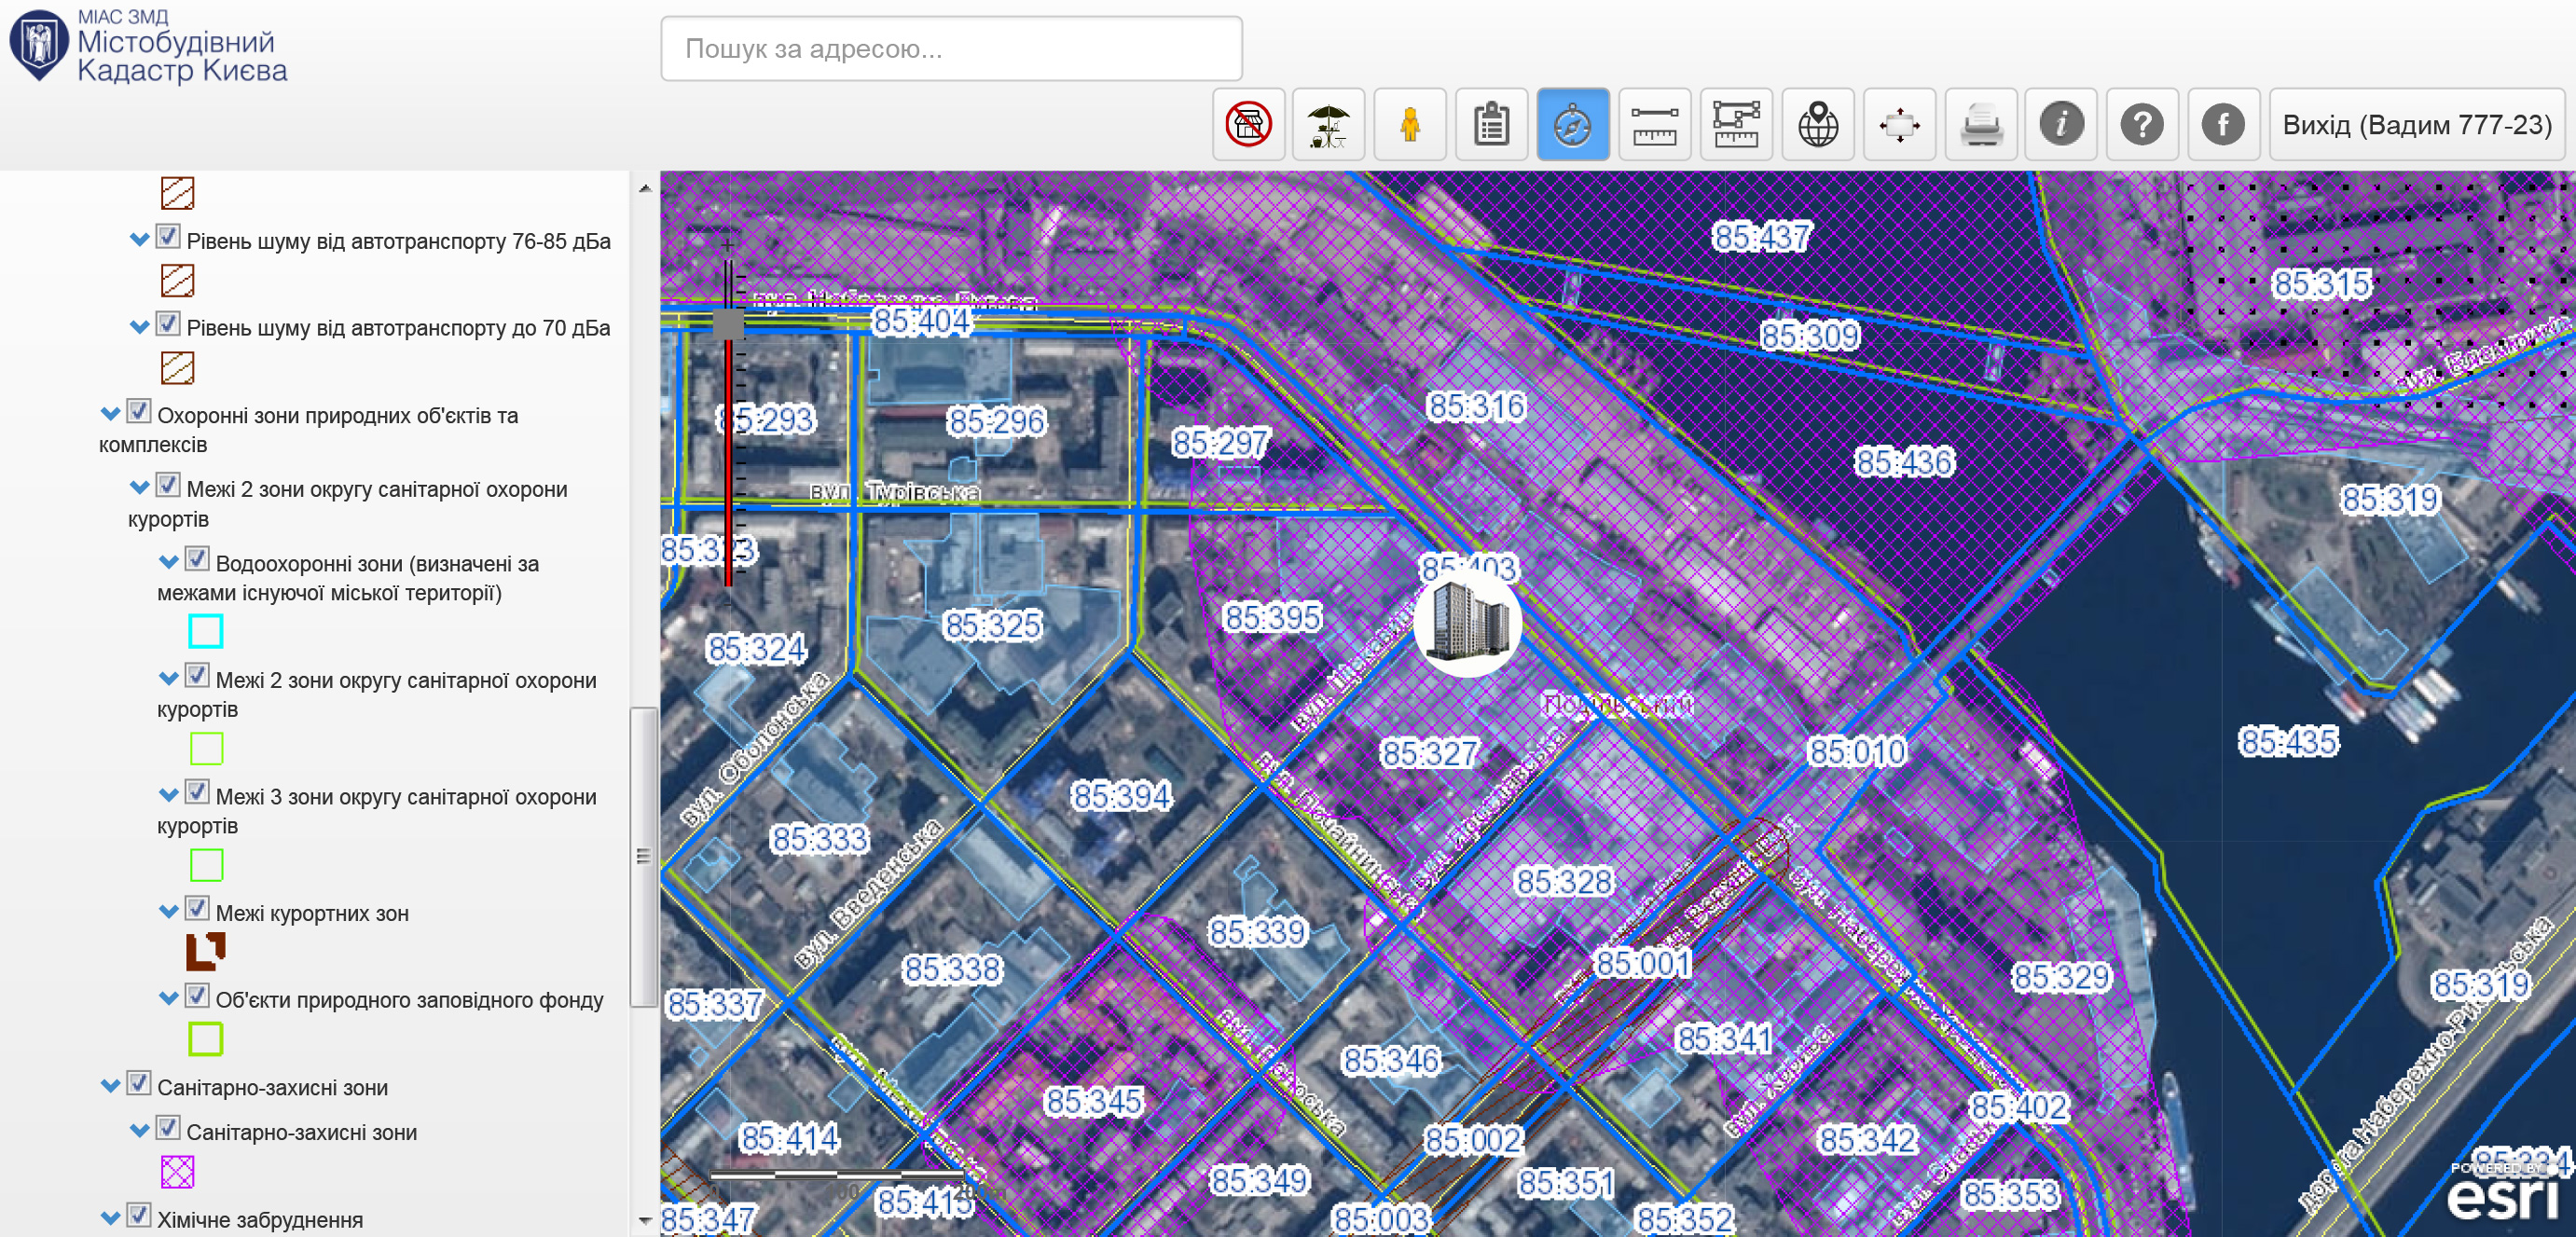Open the clipboard report tool
Image resolution: width=2576 pixels, height=1237 pixels.
point(1491,125)
